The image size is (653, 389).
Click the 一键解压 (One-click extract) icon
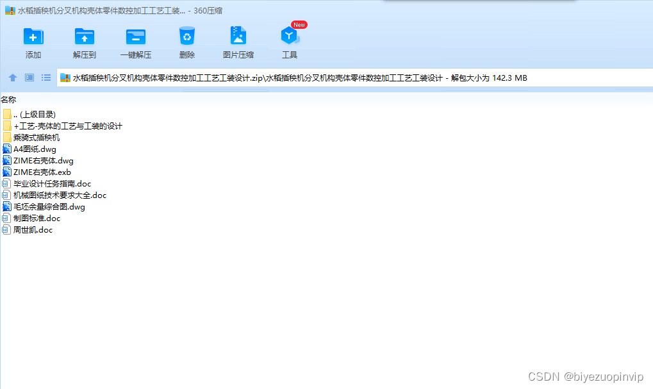(x=136, y=37)
